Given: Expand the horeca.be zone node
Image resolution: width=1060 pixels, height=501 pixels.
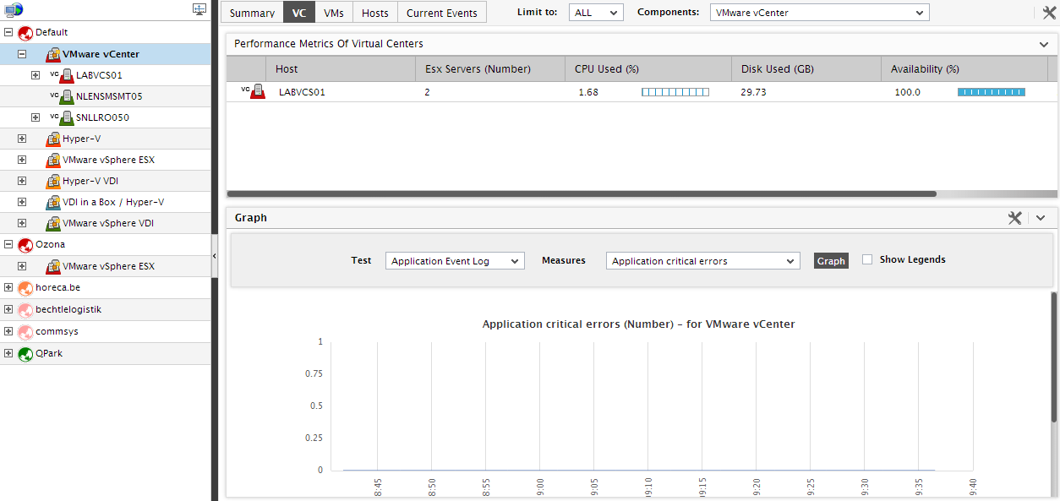Looking at the screenshot, I should coord(8,287).
